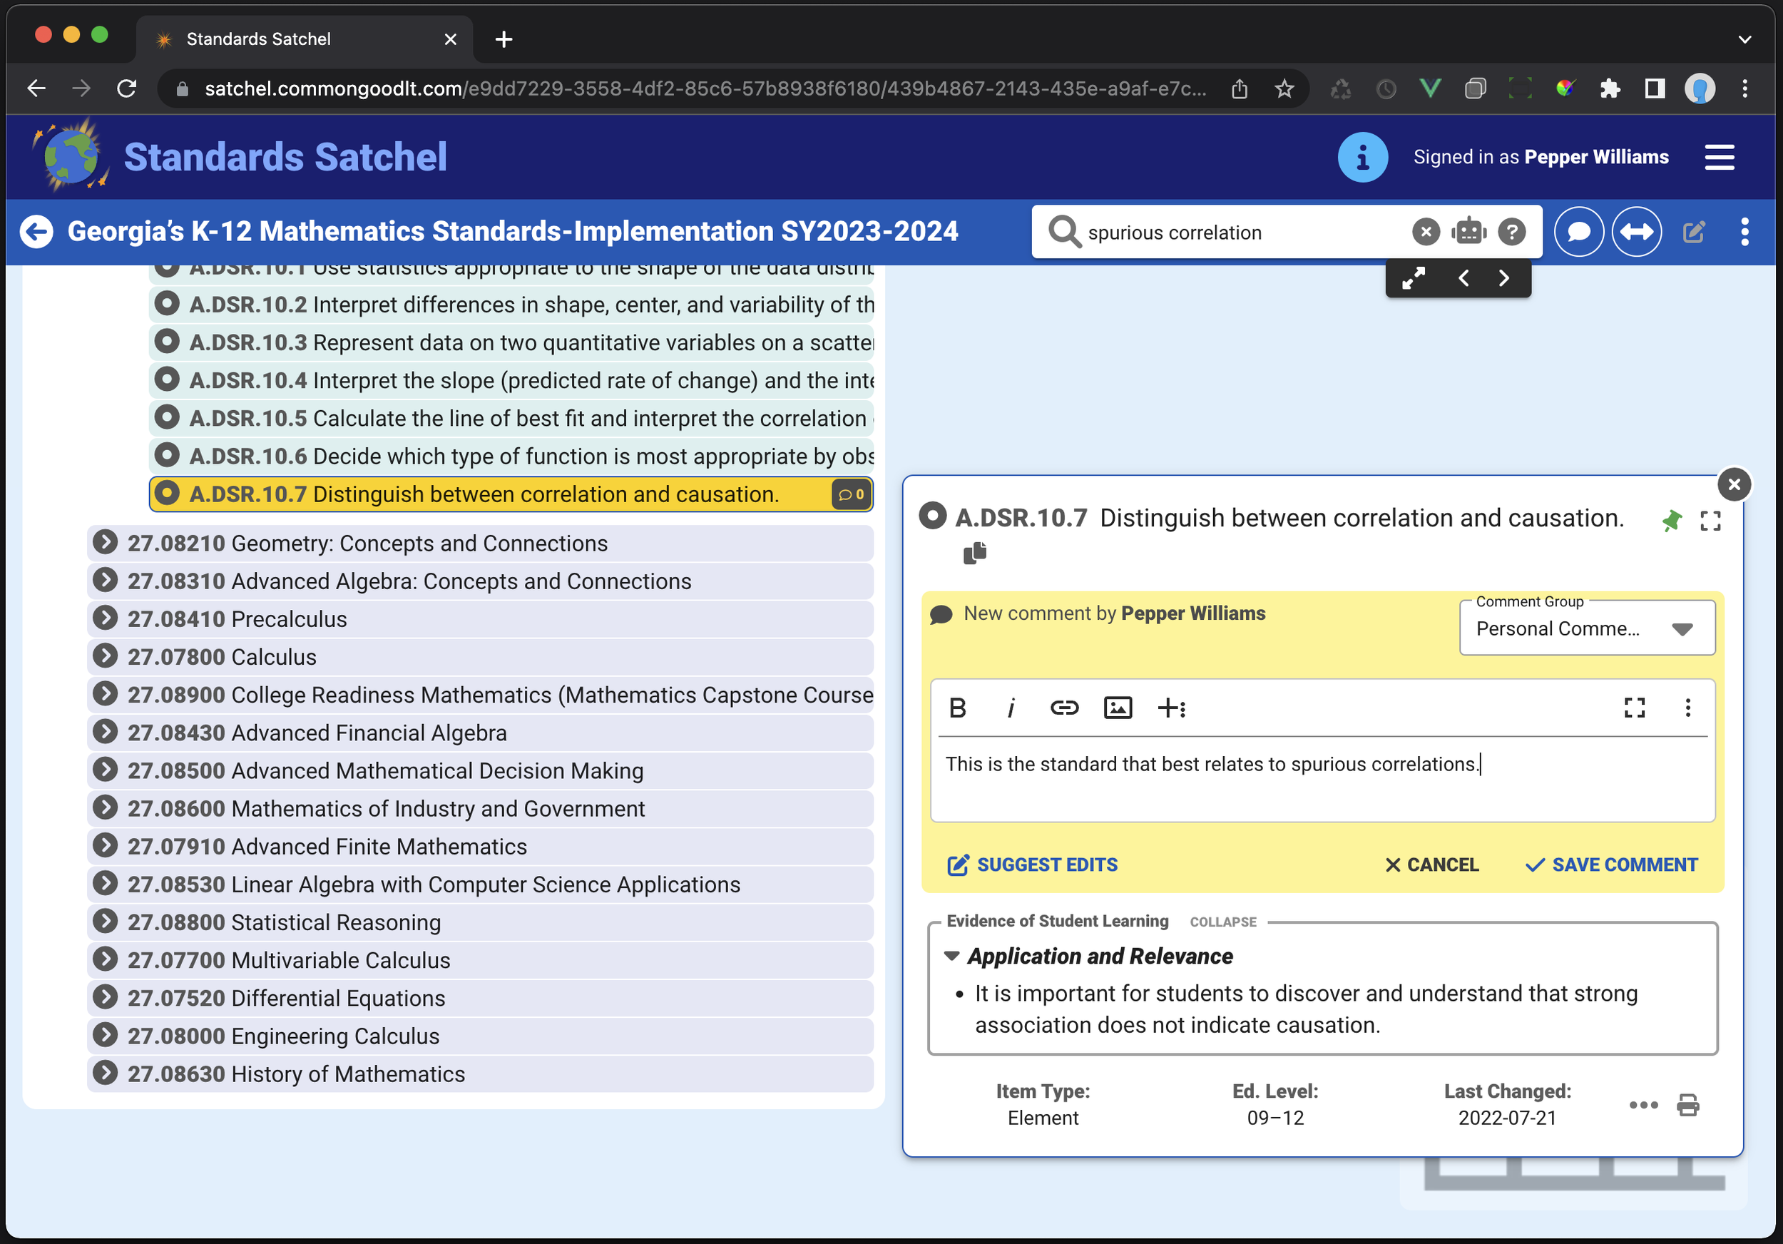Screen dimensions: 1783x1244
Task: Expand the 27.08410 Precalculus course
Action: [105, 619]
